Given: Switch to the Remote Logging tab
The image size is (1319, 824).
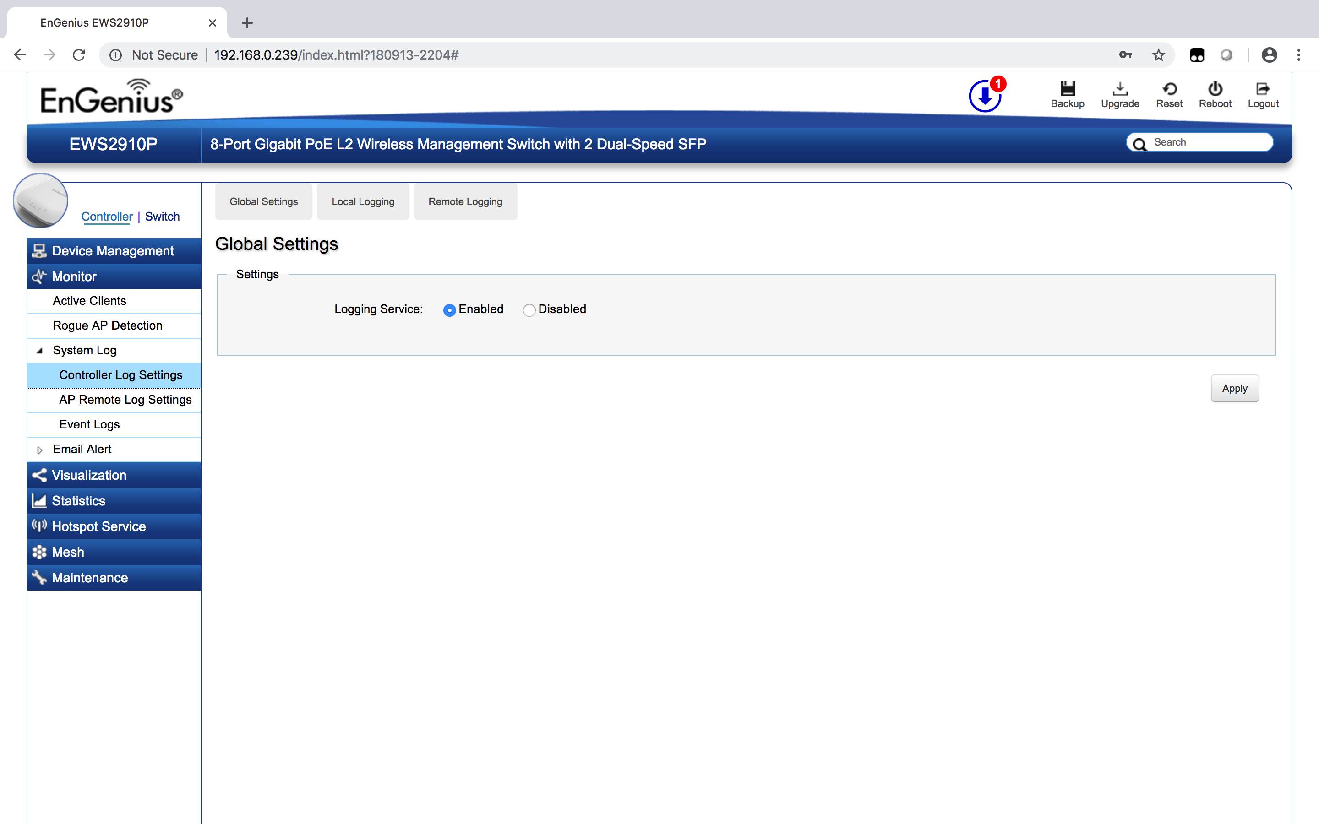Looking at the screenshot, I should click(x=465, y=201).
